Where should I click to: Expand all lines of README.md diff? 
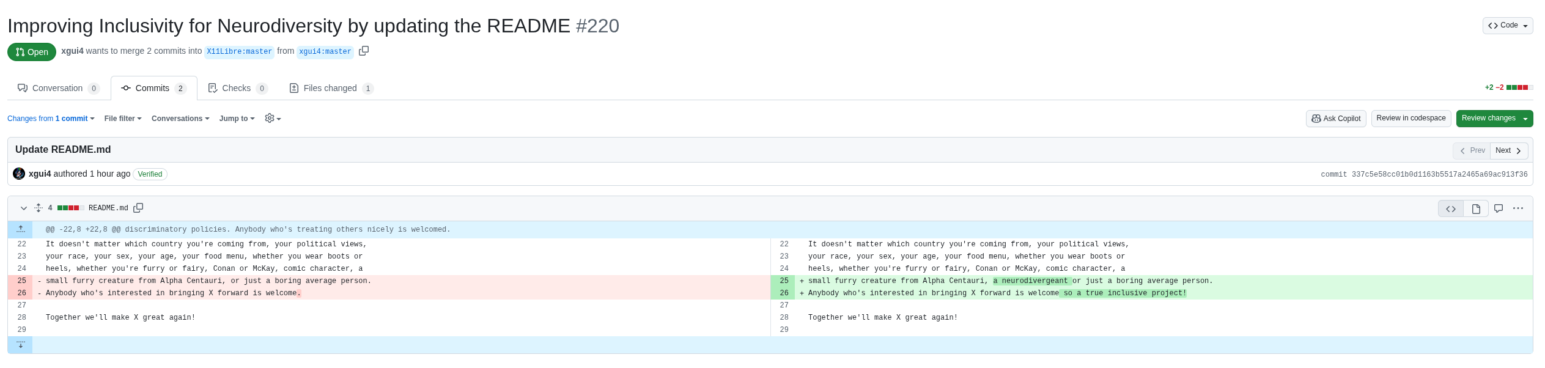point(39,208)
